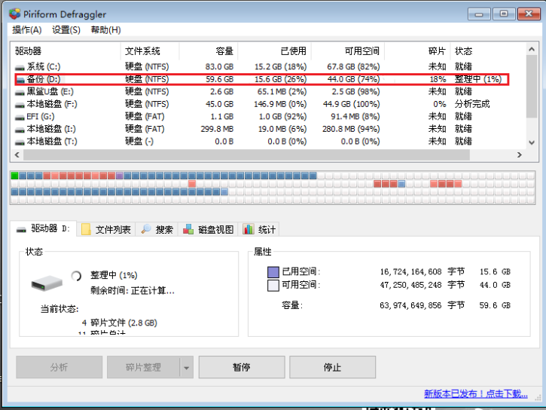
Task: Click the 系统 (C:) drive icon
Action: (x=20, y=66)
